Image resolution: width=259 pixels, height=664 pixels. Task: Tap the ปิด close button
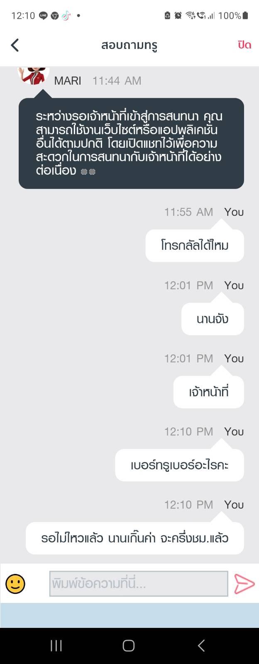click(x=244, y=45)
